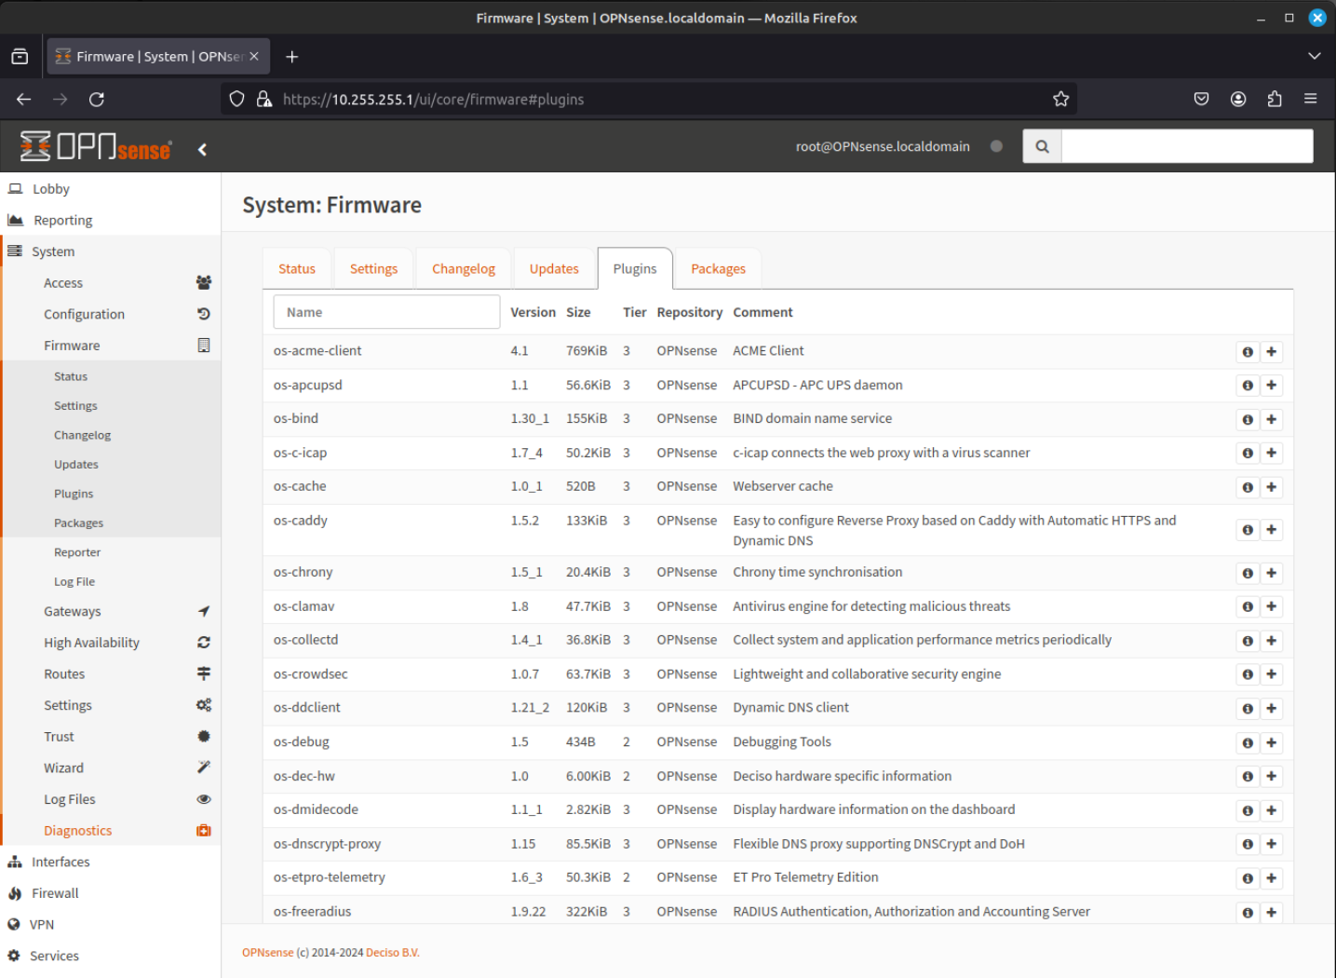Expand the High Availability submenu
Screen dimensions: 1336x978
112,643
